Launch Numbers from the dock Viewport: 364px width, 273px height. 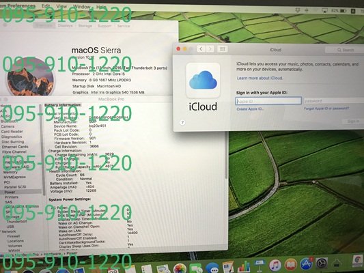pyautogui.click(x=244, y=266)
